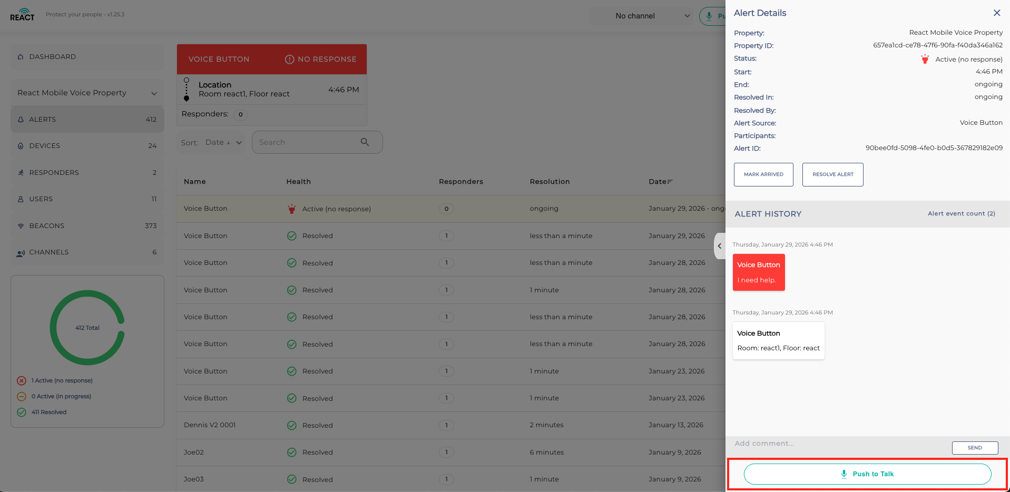Click the '2 minutes' resolution cell
Image resolution: width=1010 pixels, height=492 pixels.
coord(547,425)
